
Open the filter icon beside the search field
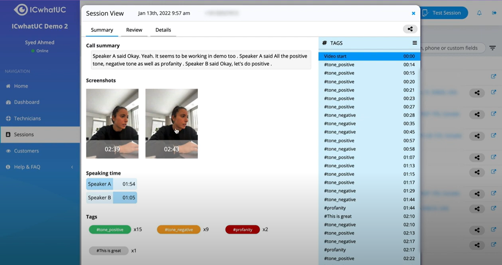pyautogui.click(x=493, y=47)
